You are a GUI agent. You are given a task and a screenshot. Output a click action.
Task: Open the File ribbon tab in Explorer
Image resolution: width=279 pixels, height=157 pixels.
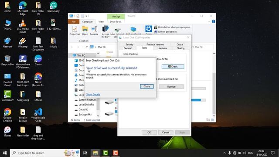(x=74, y=21)
